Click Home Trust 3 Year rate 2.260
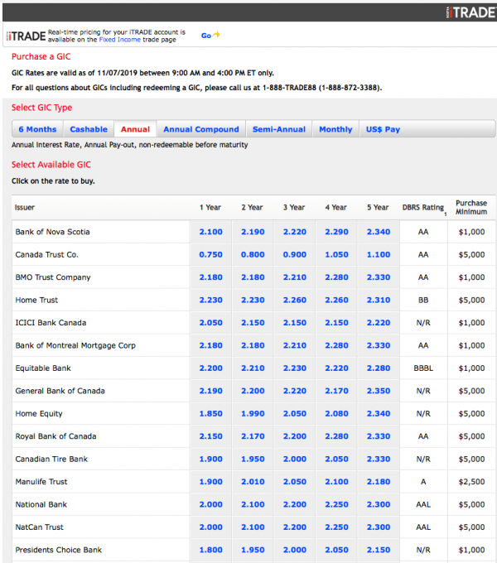The height and width of the screenshot is (563, 497). coord(295,300)
